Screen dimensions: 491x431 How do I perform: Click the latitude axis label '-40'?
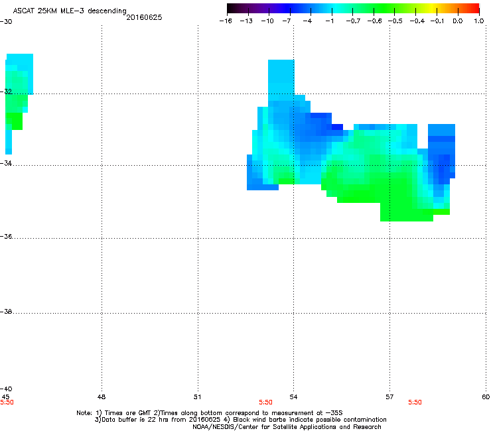[x=6, y=389]
